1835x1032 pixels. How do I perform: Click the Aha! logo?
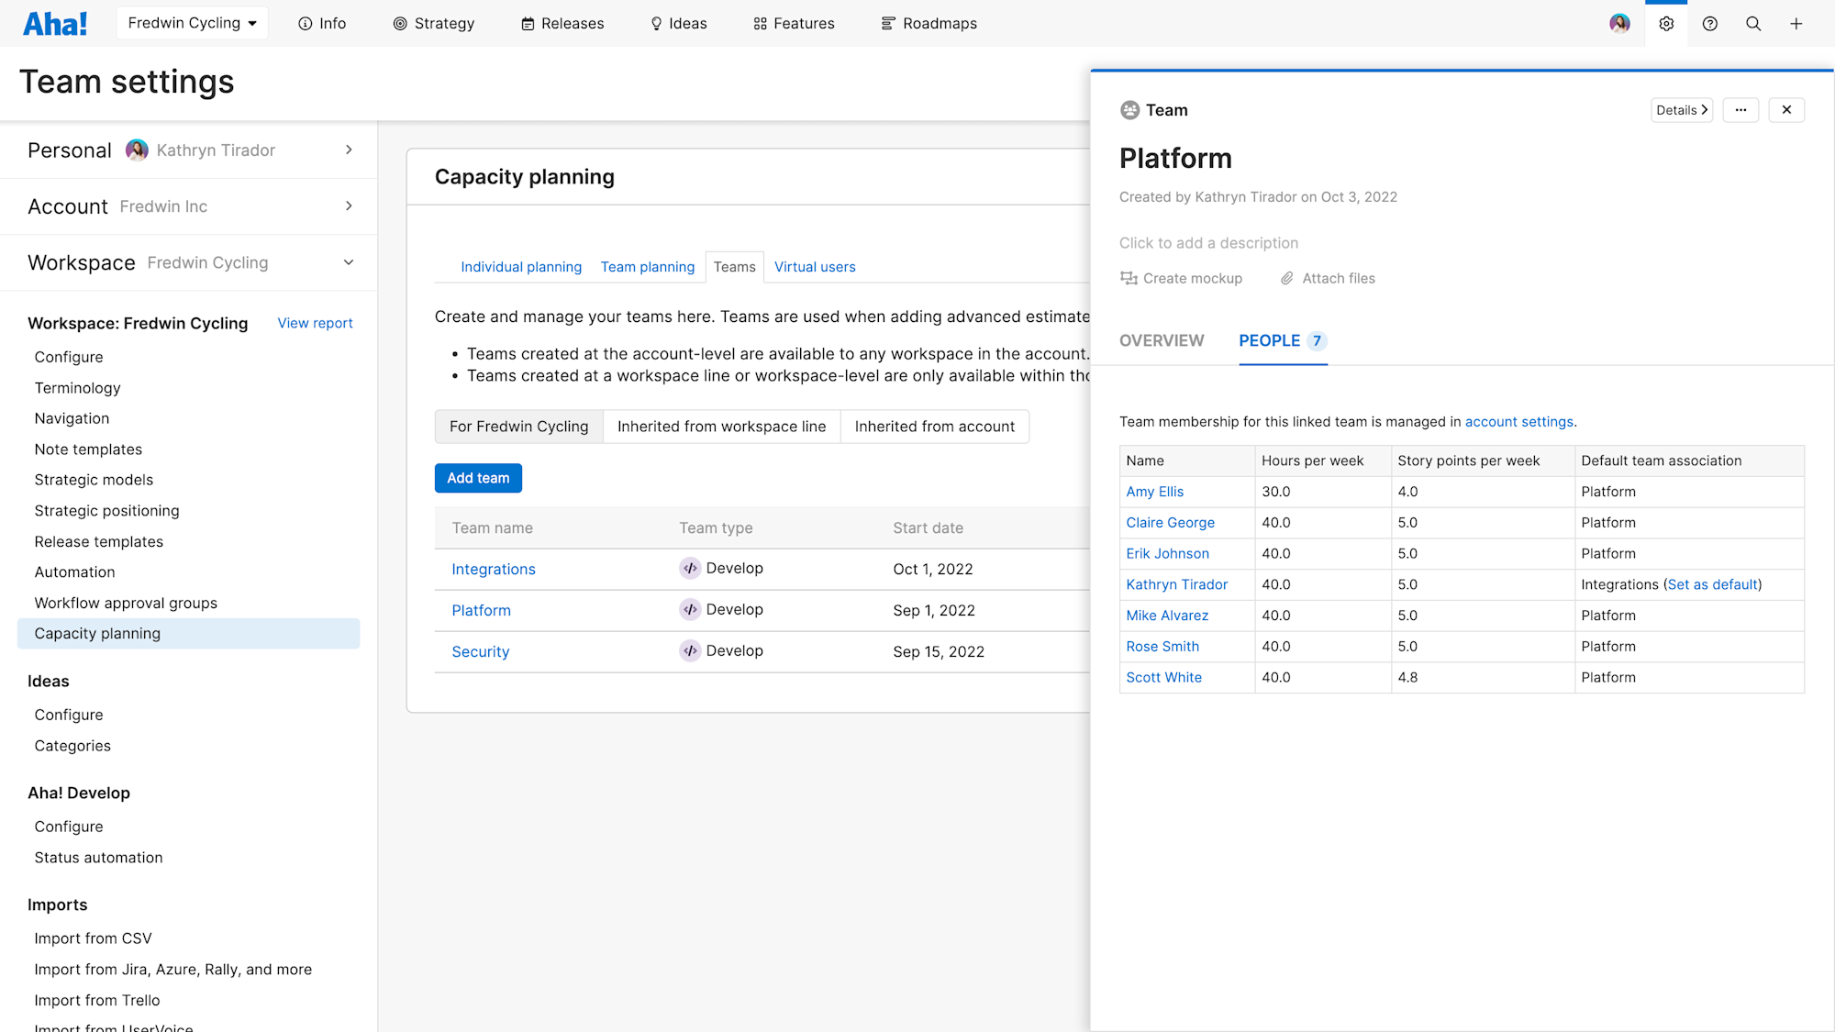pyautogui.click(x=55, y=23)
